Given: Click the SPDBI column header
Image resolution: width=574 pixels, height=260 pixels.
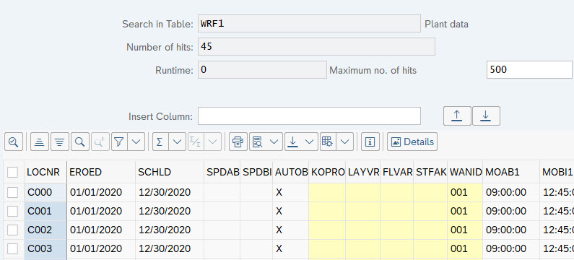Looking at the screenshot, I should 256,172.
